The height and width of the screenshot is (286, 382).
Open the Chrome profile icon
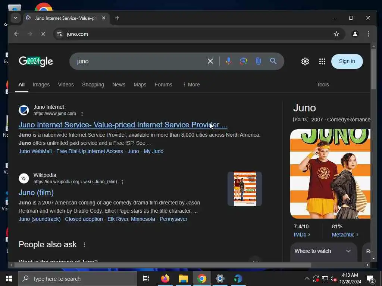tap(355, 34)
